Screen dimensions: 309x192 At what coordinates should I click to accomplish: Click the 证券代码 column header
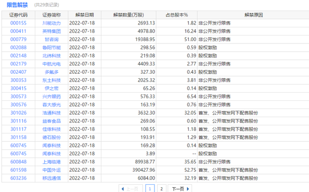[x=18, y=15]
